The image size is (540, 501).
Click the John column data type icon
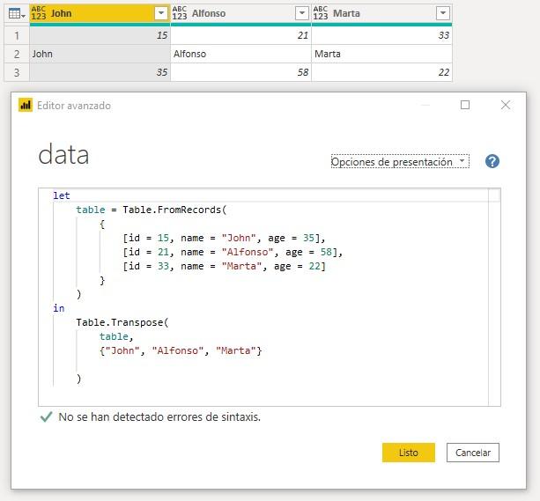point(38,13)
